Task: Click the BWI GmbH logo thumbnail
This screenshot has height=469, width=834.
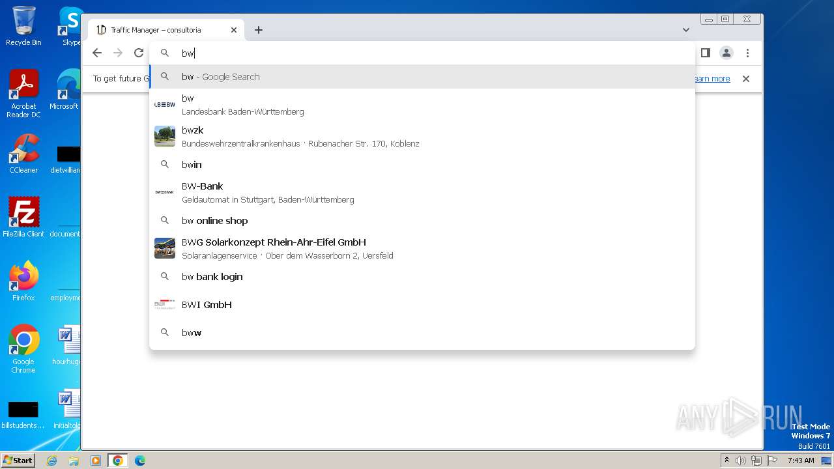Action: point(165,304)
